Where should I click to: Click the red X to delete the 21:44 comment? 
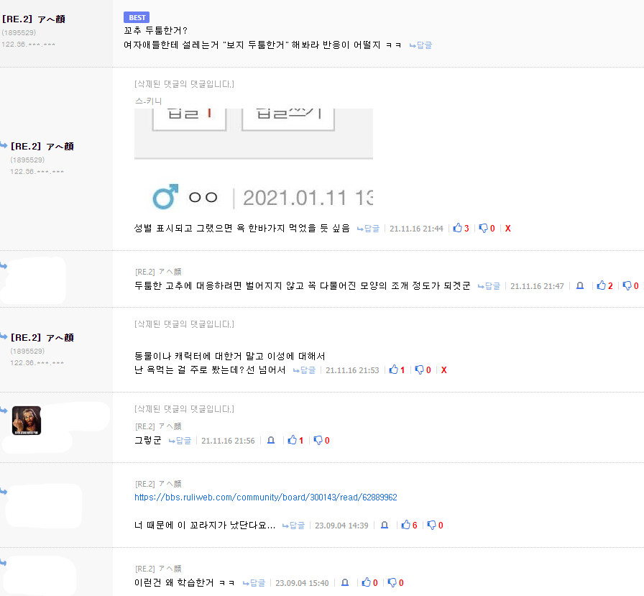coord(507,228)
